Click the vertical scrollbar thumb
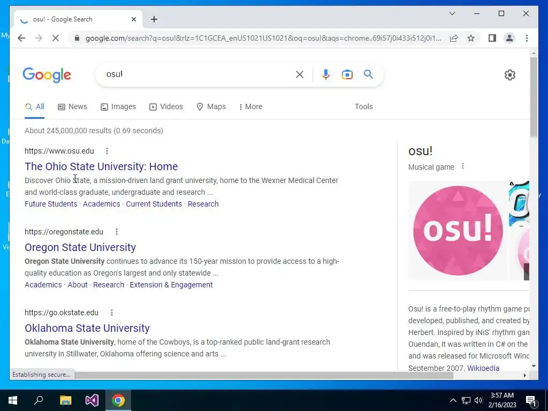 (x=534, y=97)
